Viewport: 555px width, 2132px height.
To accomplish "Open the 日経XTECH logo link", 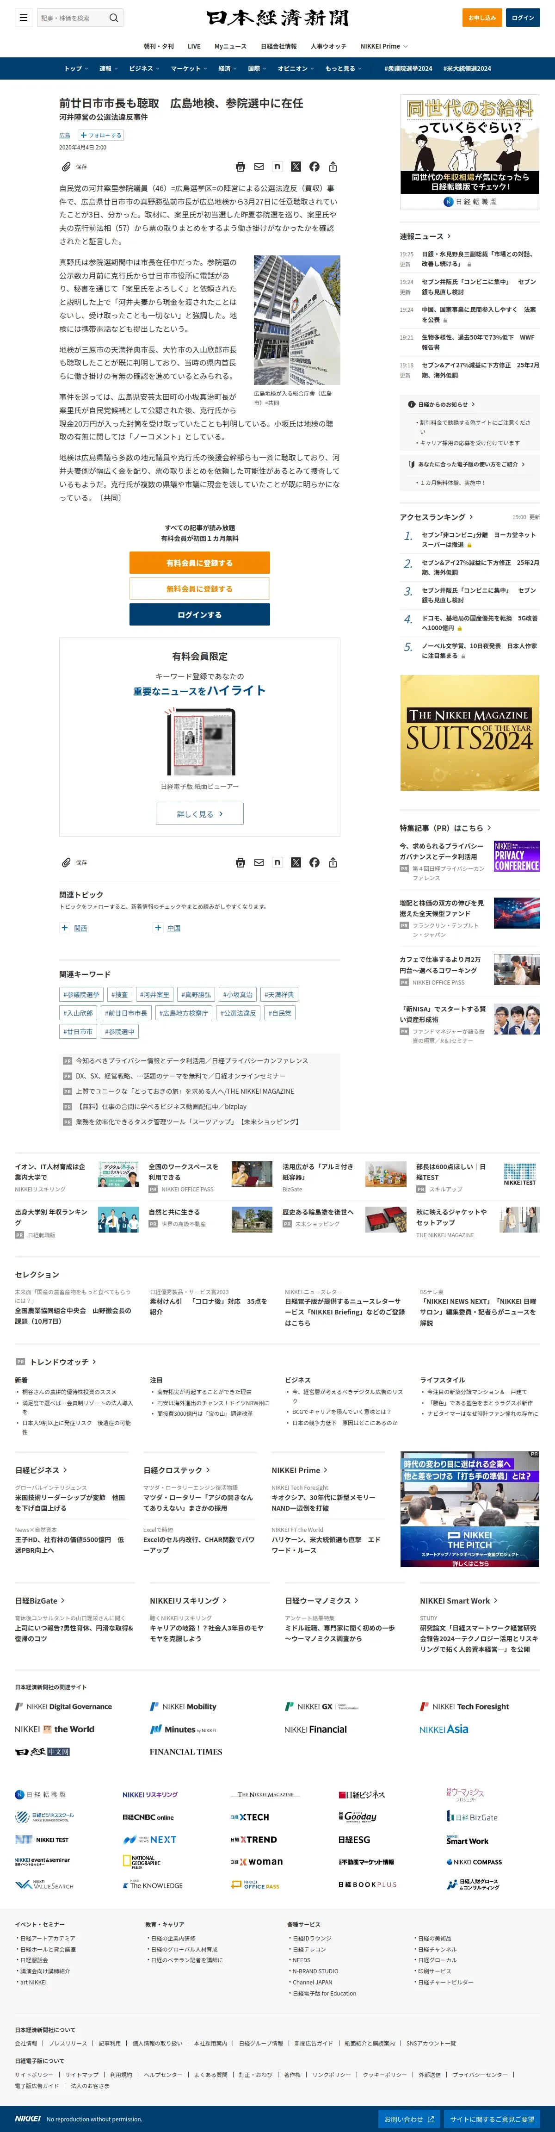I will (x=250, y=1816).
